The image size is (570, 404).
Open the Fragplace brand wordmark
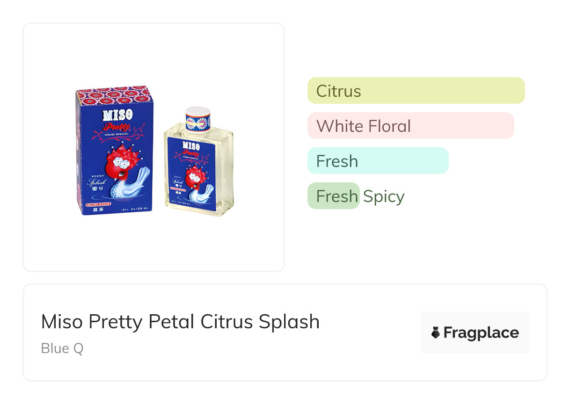pyautogui.click(x=481, y=332)
